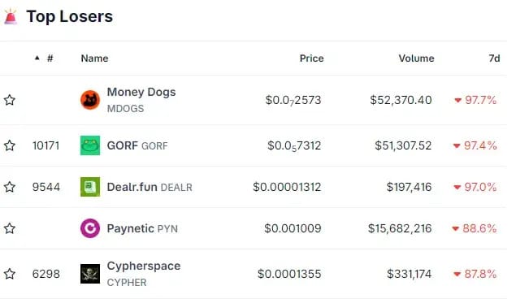Add Paynetic to watchlist via star
This screenshot has height=299, width=516.
[x=10, y=228]
